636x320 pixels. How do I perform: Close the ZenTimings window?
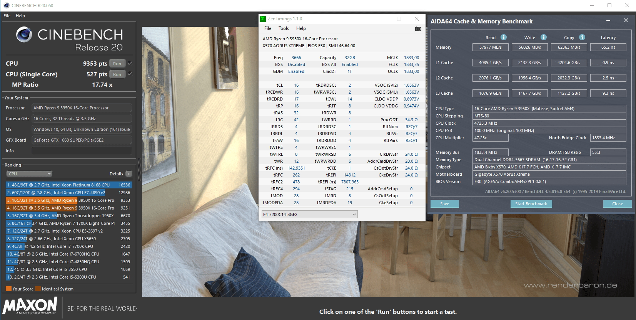pyautogui.click(x=417, y=19)
